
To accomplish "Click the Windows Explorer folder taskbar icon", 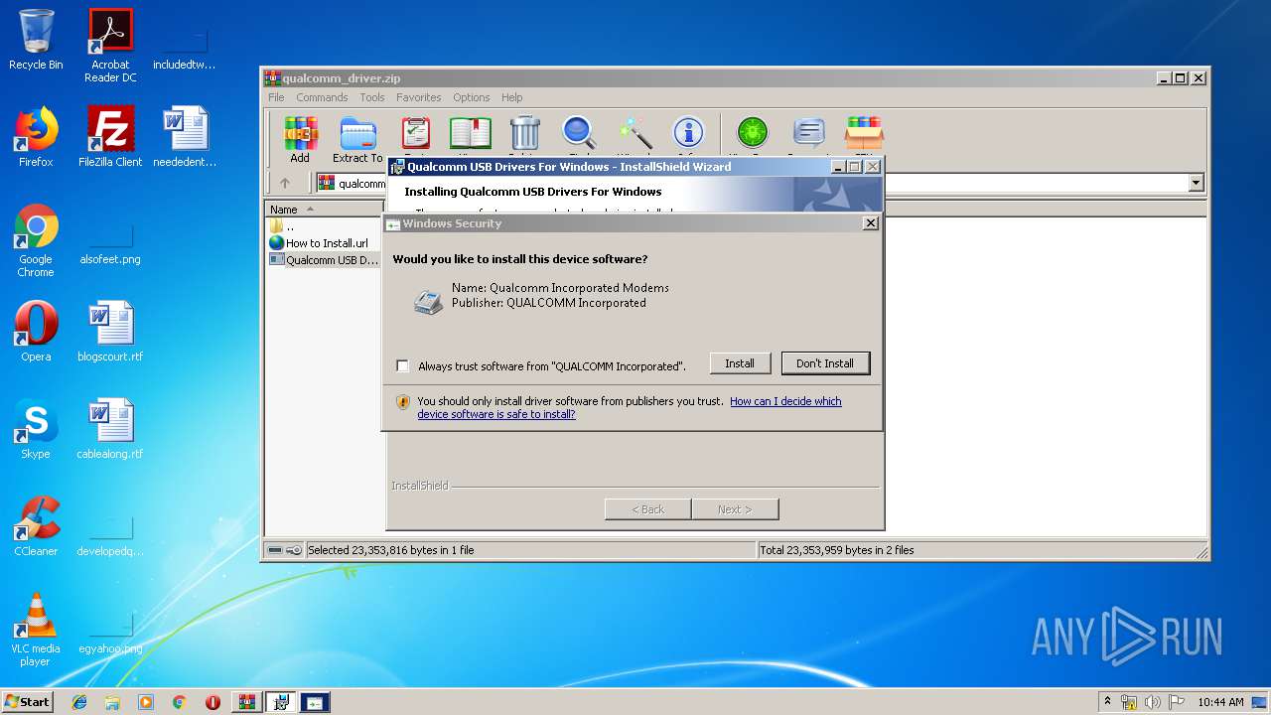I will [x=112, y=702].
